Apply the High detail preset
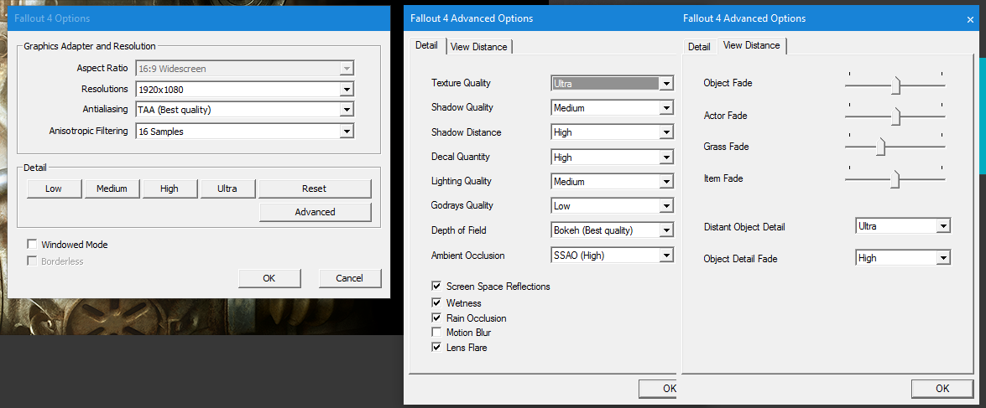The width and height of the screenshot is (986, 408). pyautogui.click(x=170, y=189)
